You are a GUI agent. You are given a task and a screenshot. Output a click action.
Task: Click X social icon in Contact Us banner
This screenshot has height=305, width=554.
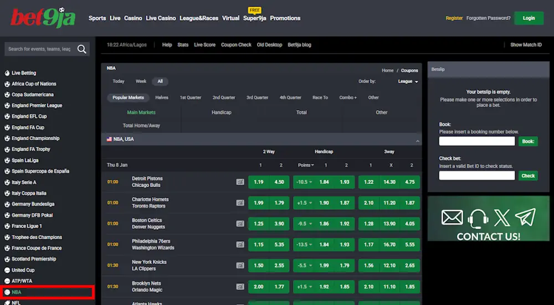tap(502, 218)
